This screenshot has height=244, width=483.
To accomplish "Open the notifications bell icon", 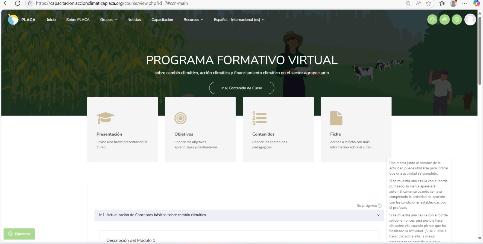I will 432,20.
